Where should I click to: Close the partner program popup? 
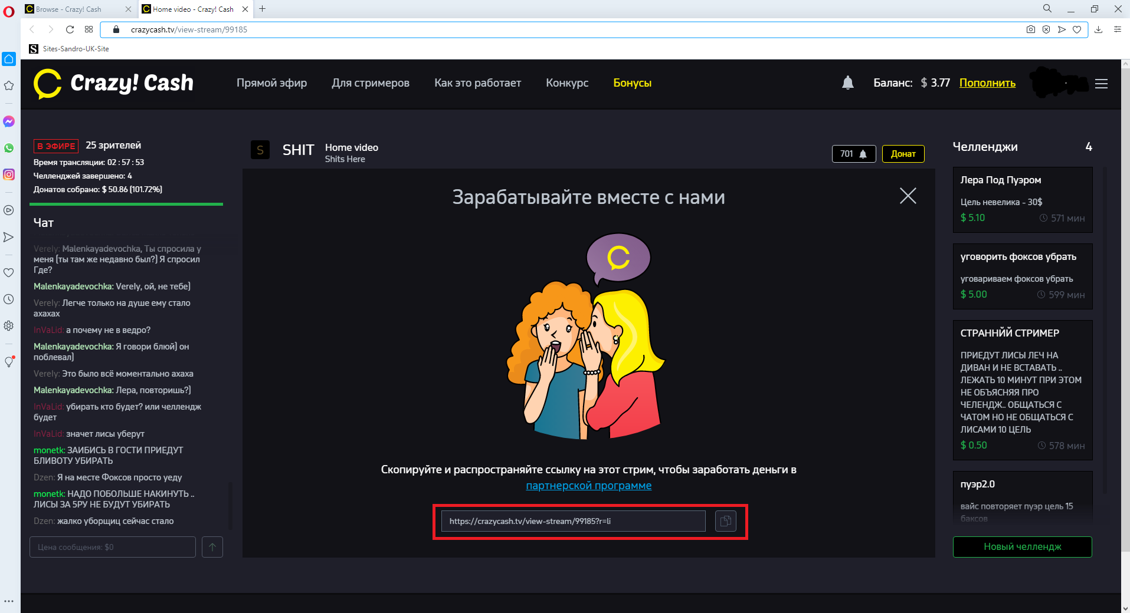(x=908, y=196)
